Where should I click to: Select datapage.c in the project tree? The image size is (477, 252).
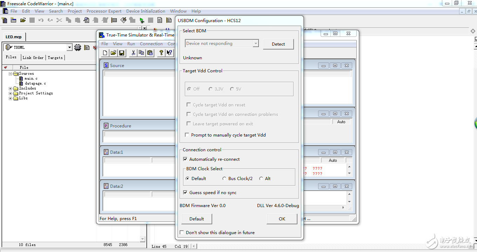click(35, 84)
